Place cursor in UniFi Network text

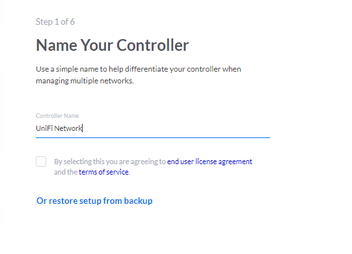[x=59, y=128]
